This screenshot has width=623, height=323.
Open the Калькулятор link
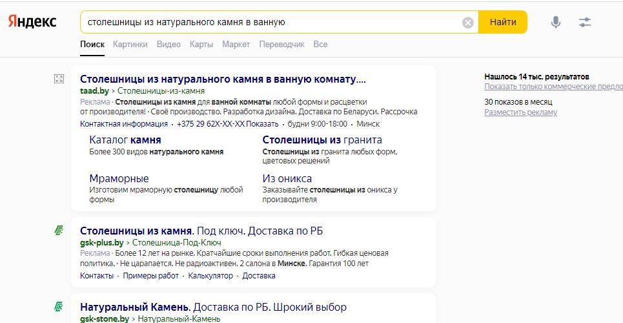(x=210, y=276)
